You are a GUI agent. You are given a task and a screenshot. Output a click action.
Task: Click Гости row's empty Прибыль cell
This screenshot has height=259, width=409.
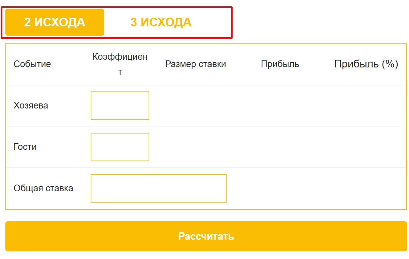[280, 147]
